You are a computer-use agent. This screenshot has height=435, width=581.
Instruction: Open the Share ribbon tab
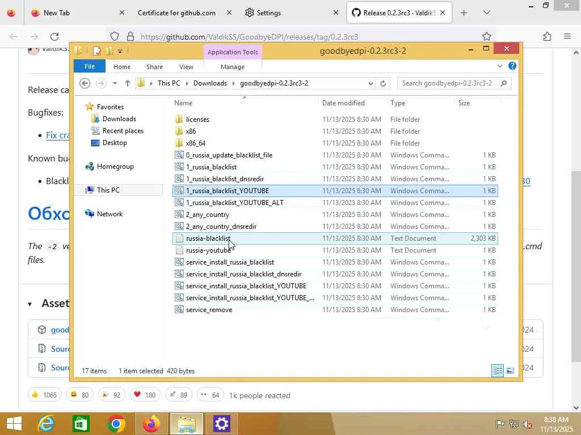click(x=154, y=67)
